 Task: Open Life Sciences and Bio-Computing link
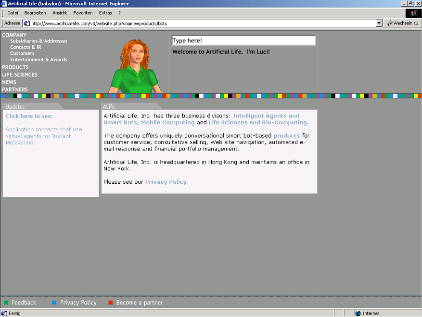tap(258, 123)
